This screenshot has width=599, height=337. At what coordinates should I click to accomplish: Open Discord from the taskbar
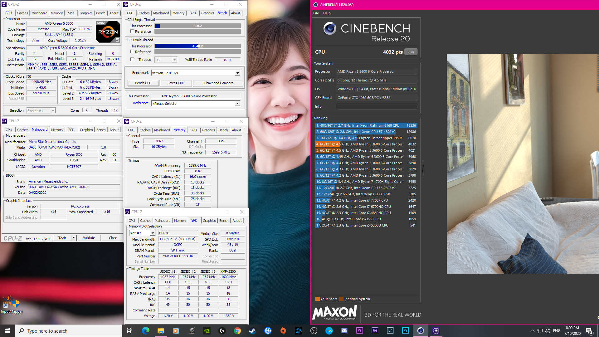344,331
